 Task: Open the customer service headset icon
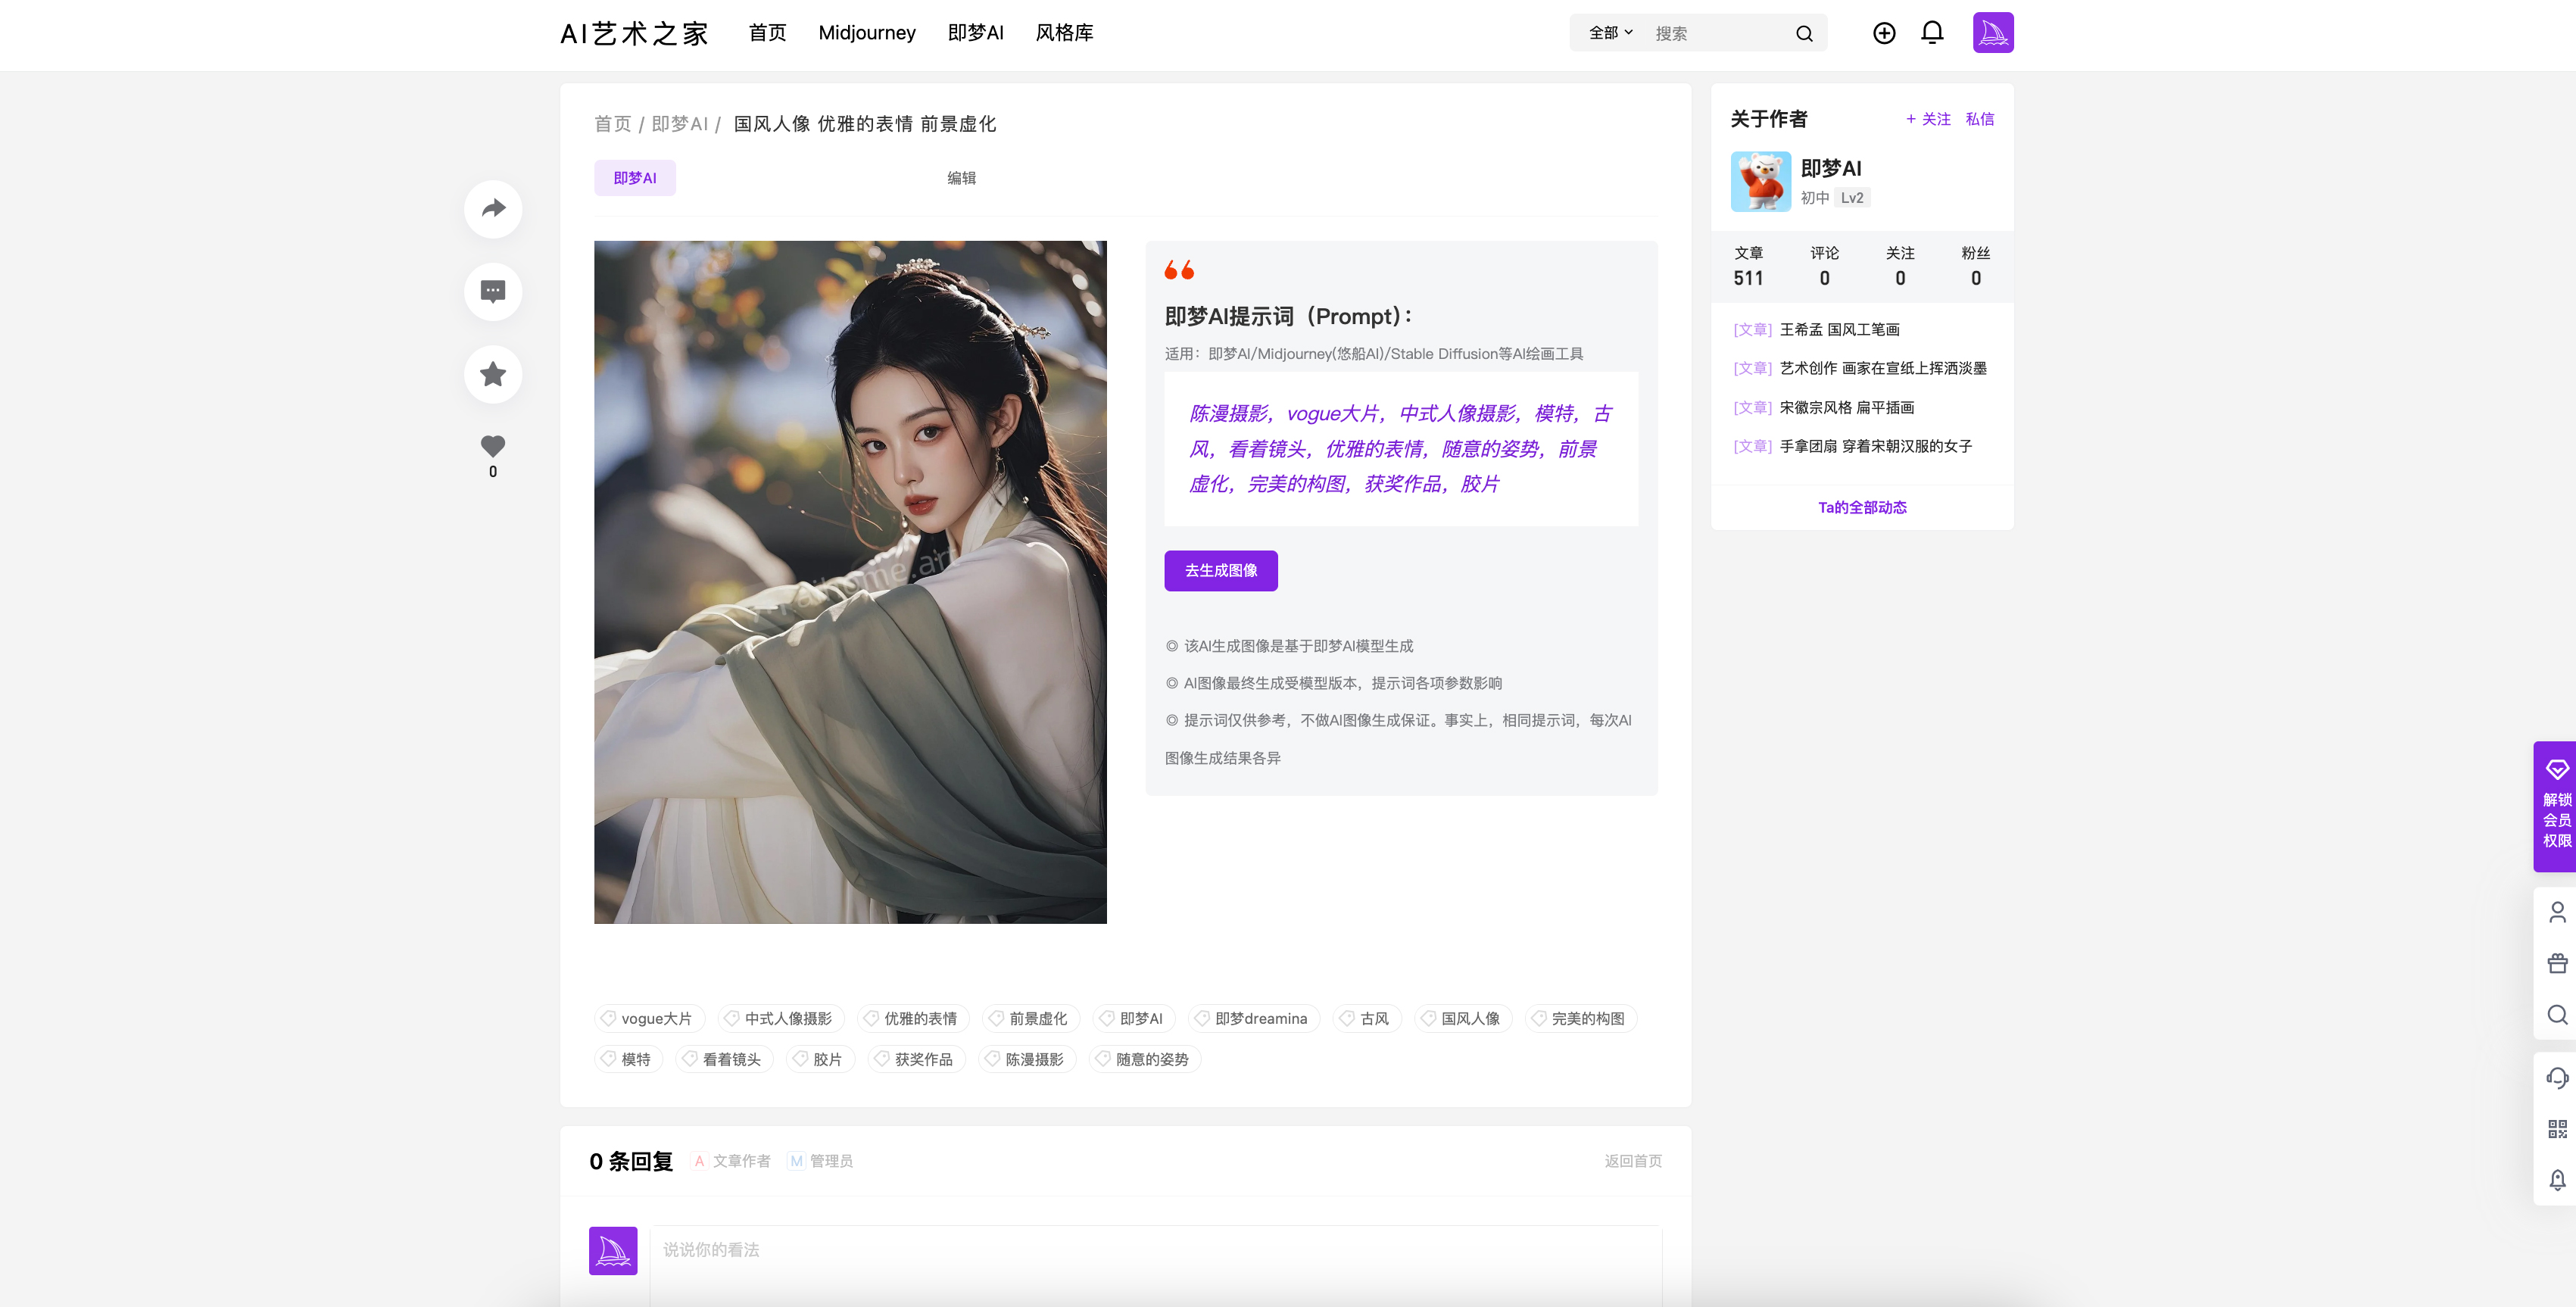[2558, 1078]
